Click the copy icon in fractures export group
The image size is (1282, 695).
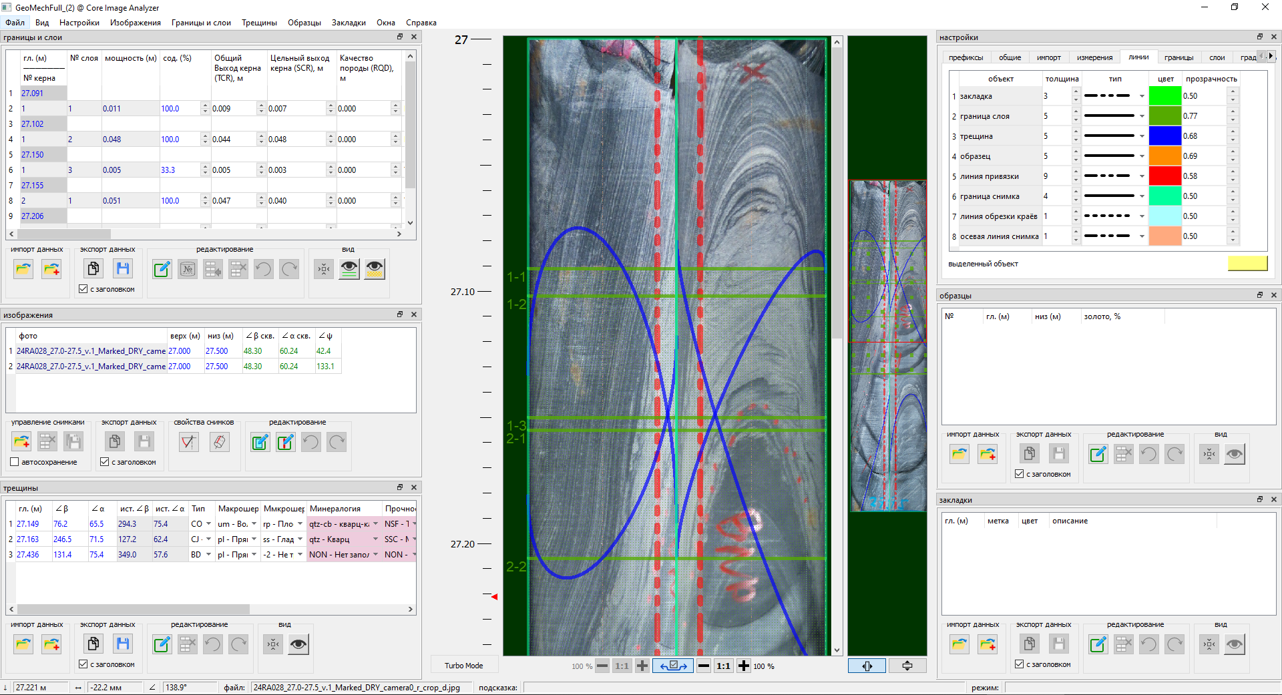click(x=93, y=644)
